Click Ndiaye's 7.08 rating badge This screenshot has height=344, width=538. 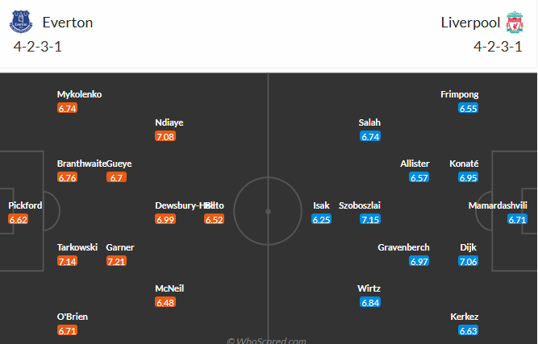[x=165, y=136]
